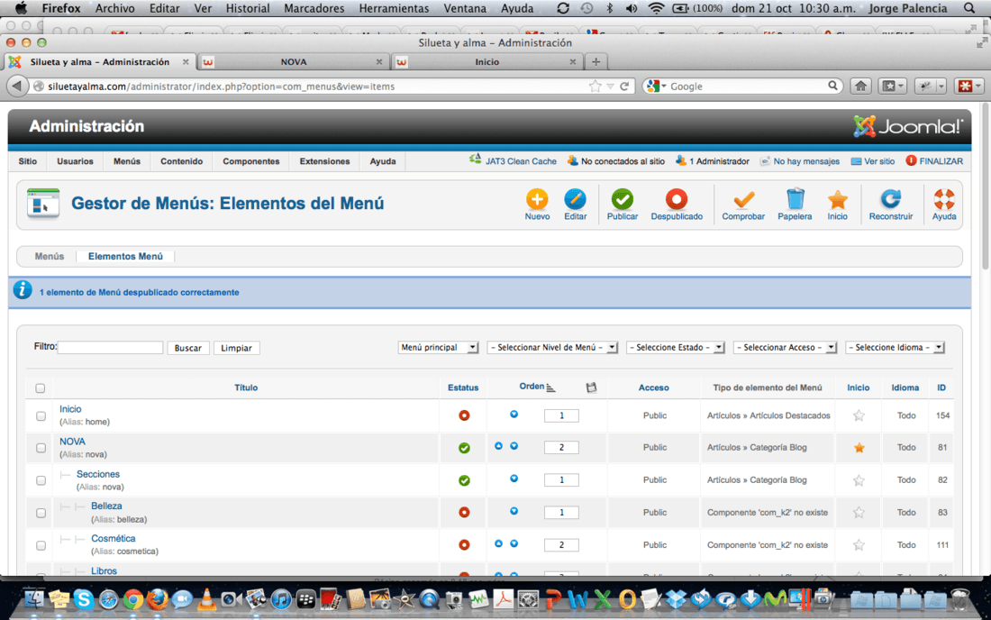This screenshot has width=991, height=620.
Task: Open Skype from the dock
Action: point(83,599)
